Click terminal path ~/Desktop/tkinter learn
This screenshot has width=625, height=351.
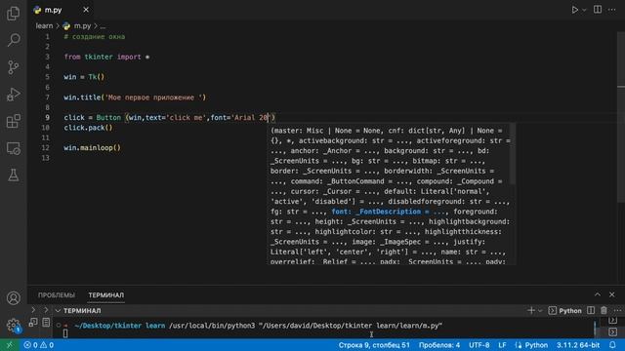click(x=119, y=326)
